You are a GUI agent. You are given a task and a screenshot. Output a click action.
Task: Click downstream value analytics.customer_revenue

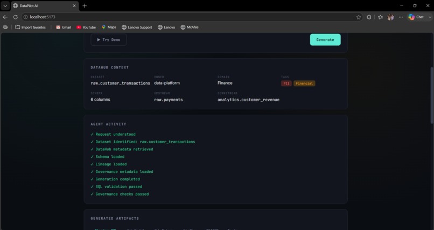(x=248, y=100)
